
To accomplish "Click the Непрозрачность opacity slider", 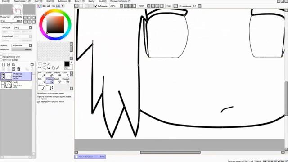I will click(22, 49).
